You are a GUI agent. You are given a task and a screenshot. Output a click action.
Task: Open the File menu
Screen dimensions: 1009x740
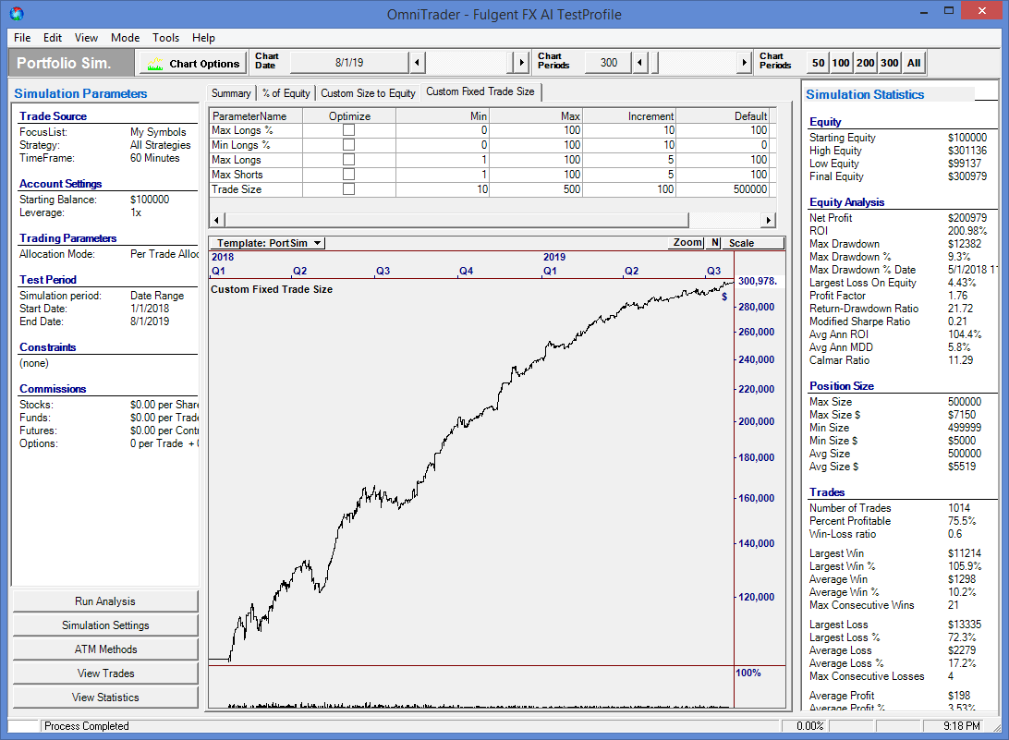(22, 37)
